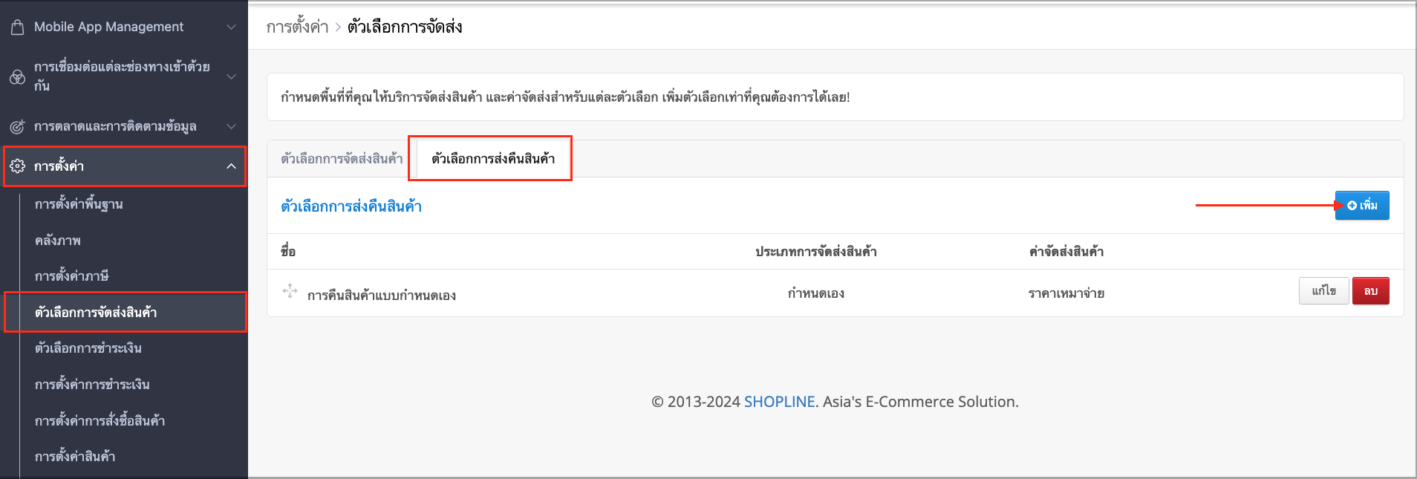Image resolution: width=1417 pixels, height=479 pixels.
Task: Open การตั้งค่าพื้นฐาน in the sidebar
Action: point(79,204)
